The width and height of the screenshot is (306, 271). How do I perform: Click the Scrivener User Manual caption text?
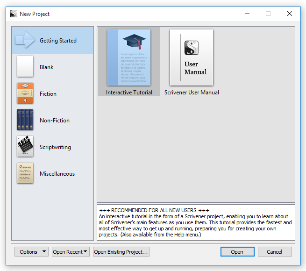pyautogui.click(x=192, y=93)
